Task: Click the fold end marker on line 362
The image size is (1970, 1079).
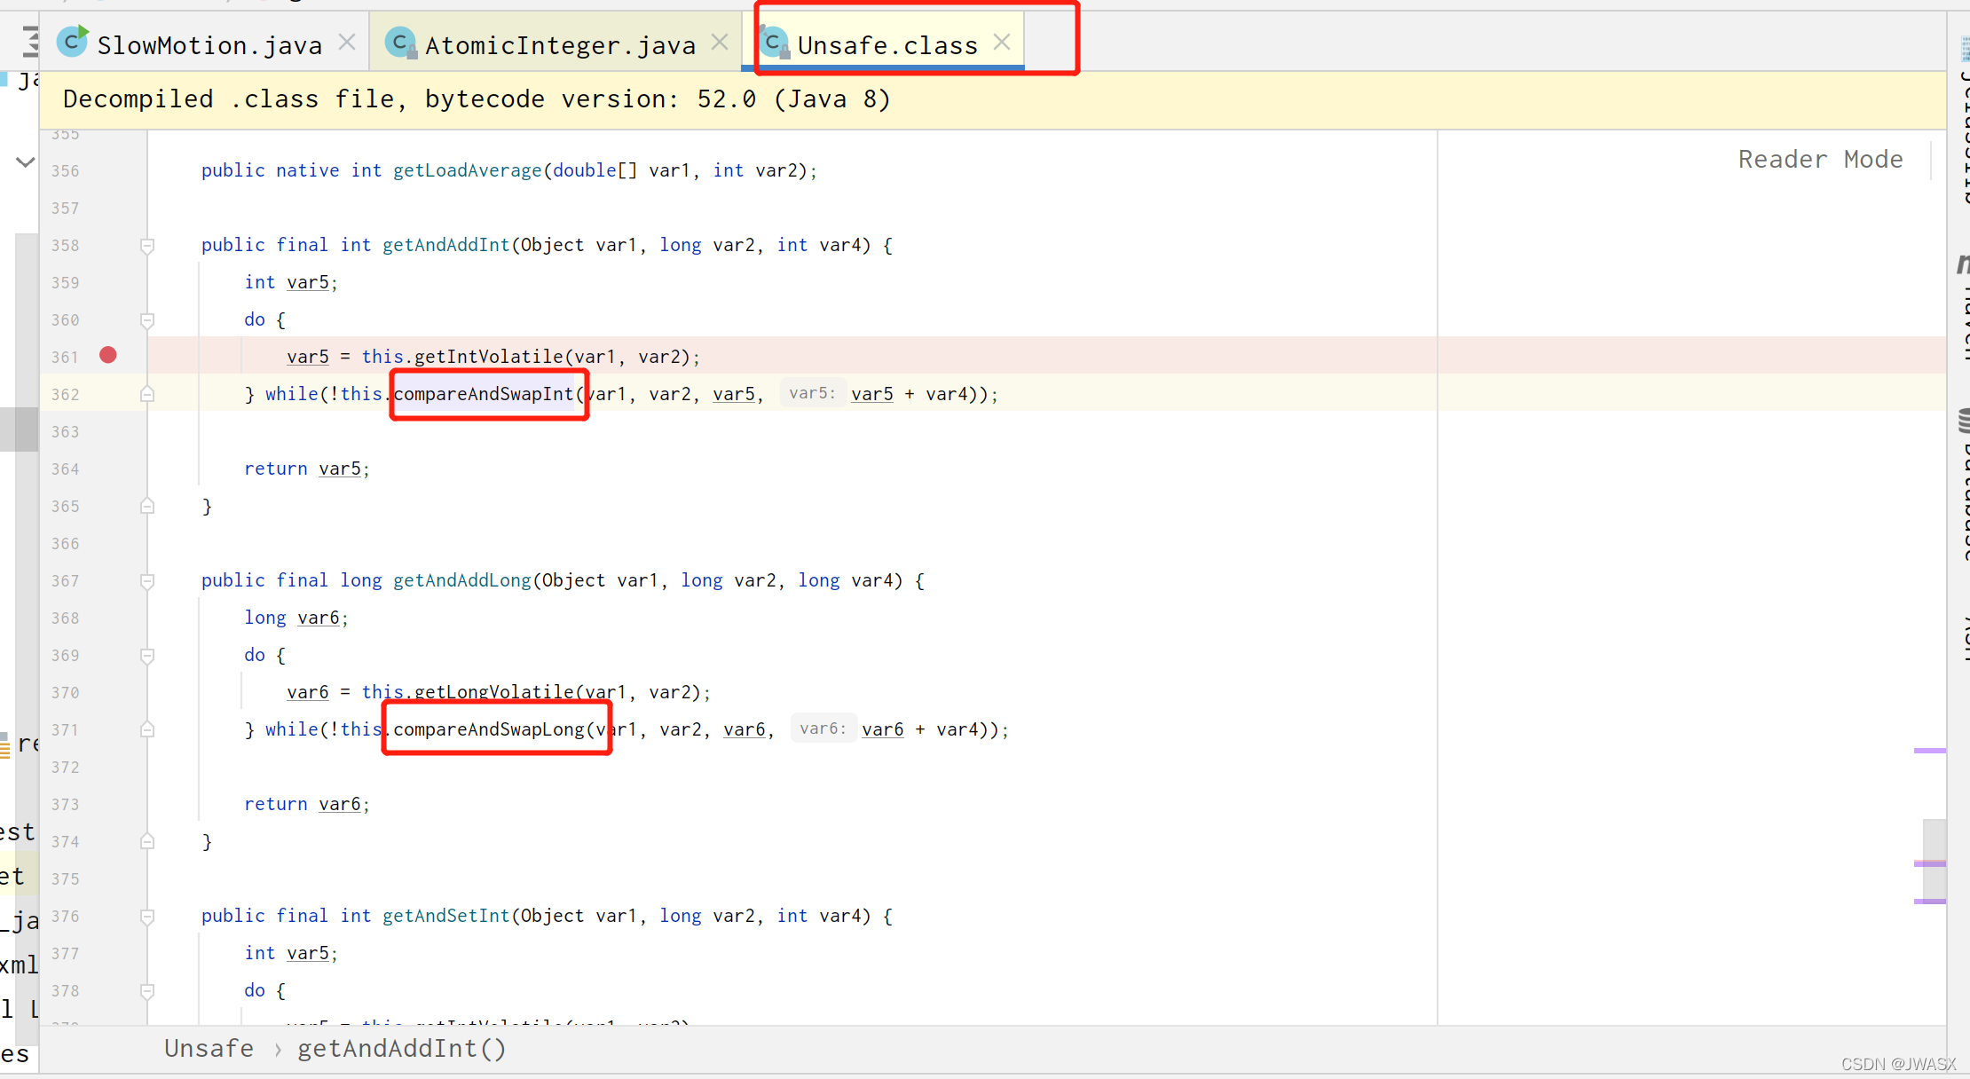Action: [x=147, y=394]
